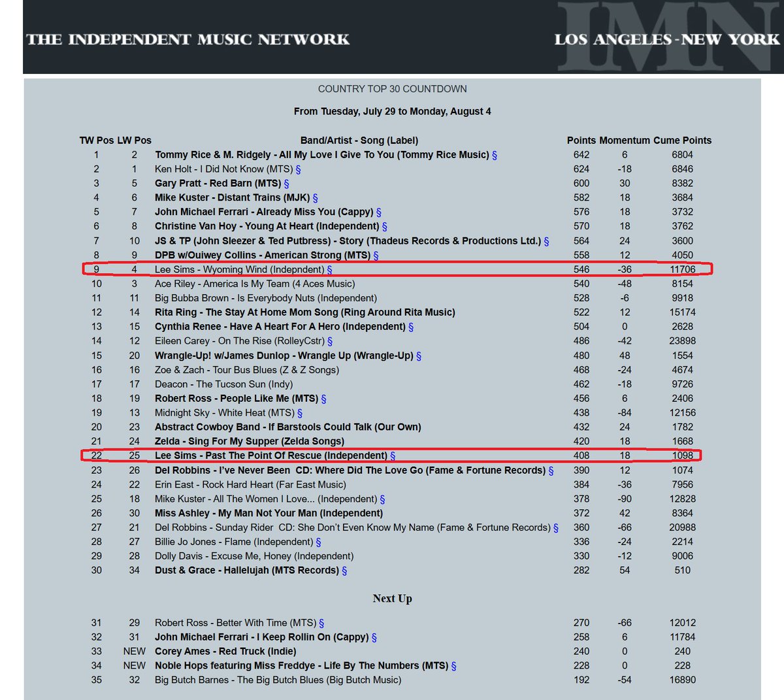Click Deacon - The Tucson Sun entry
This screenshot has width=784, height=700.
pos(223,384)
